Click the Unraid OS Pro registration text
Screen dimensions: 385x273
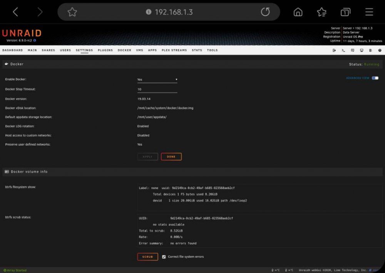click(x=353, y=37)
